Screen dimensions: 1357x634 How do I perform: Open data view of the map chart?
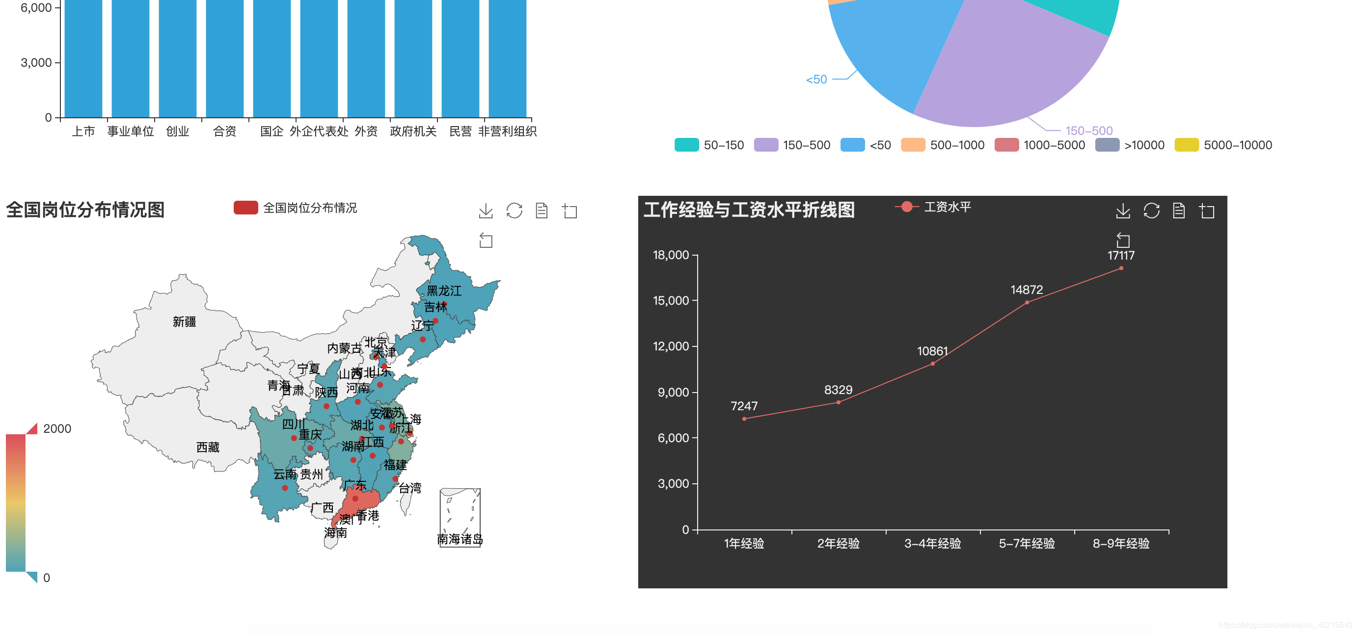tap(542, 211)
